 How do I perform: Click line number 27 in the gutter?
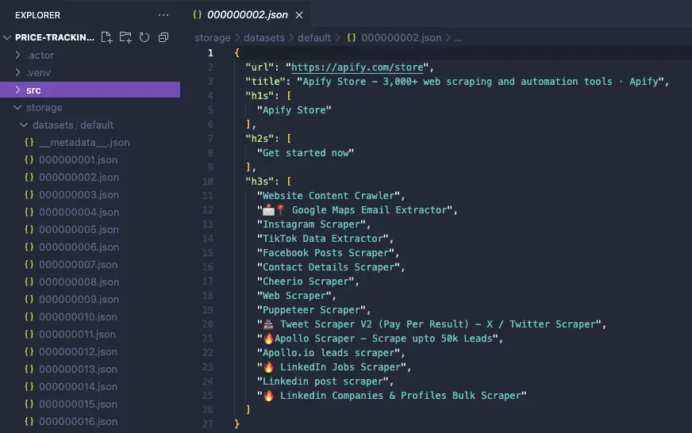pos(208,423)
